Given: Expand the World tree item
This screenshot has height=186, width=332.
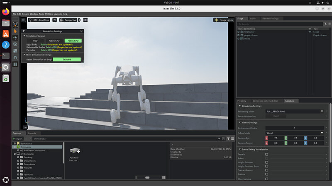Looking at the screenshot, I should [239, 39].
